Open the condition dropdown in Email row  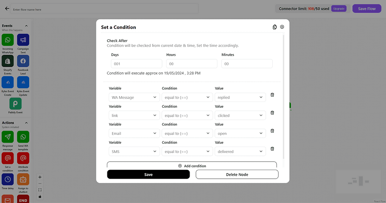click(187, 133)
